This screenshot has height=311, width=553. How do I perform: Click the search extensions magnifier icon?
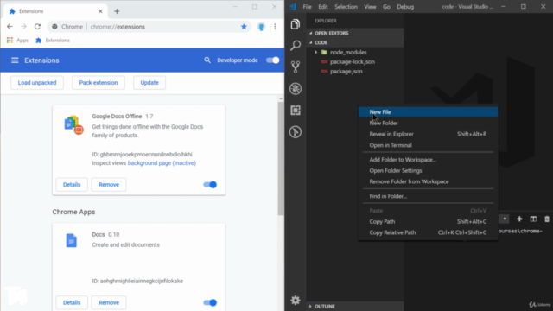point(207,60)
